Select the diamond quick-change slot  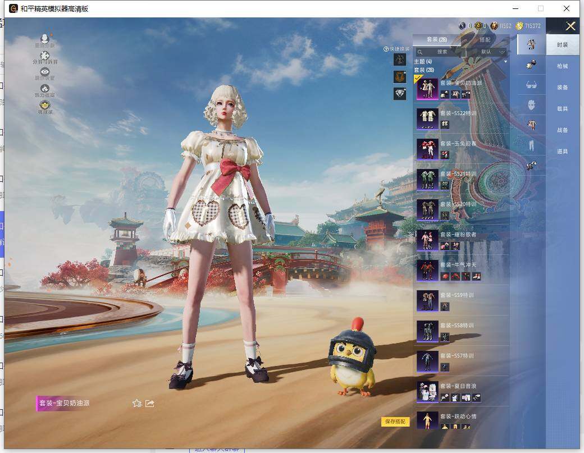coord(400,93)
